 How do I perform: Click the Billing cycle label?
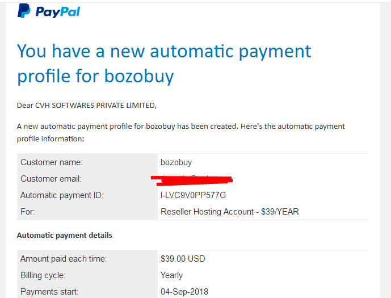pos(43,275)
